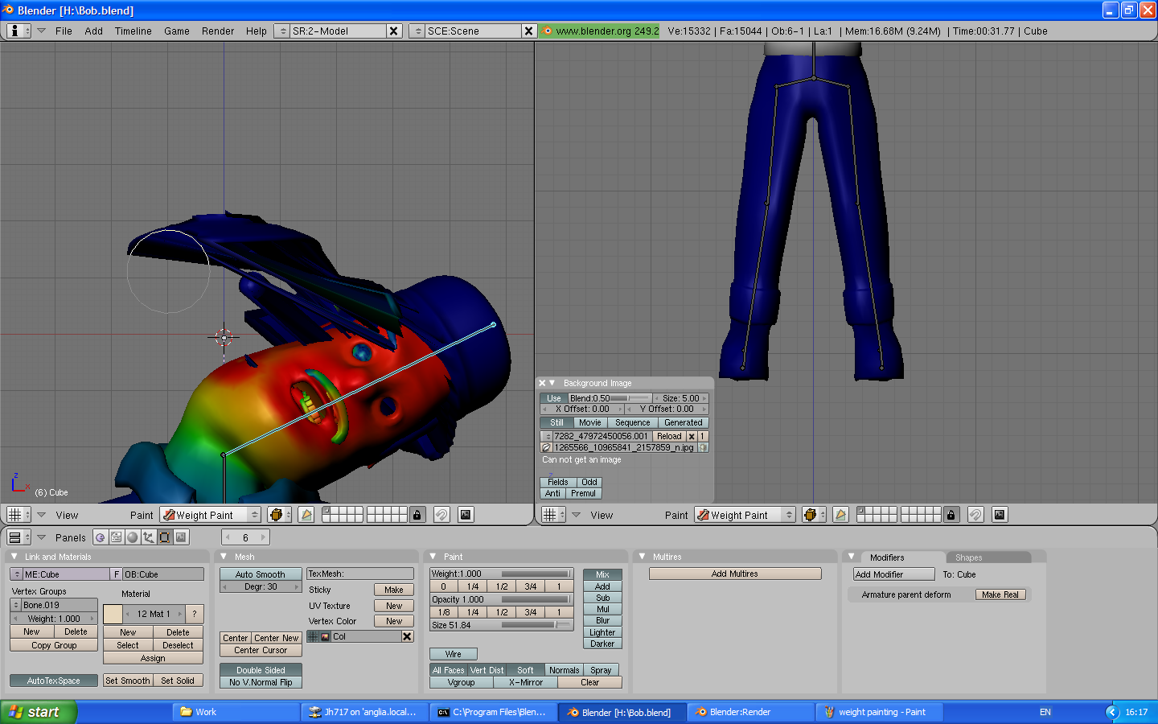The height and width of the screenshot is (724, 1158).
Task: Open the Render menu
Action: click(x=217, y=31)
